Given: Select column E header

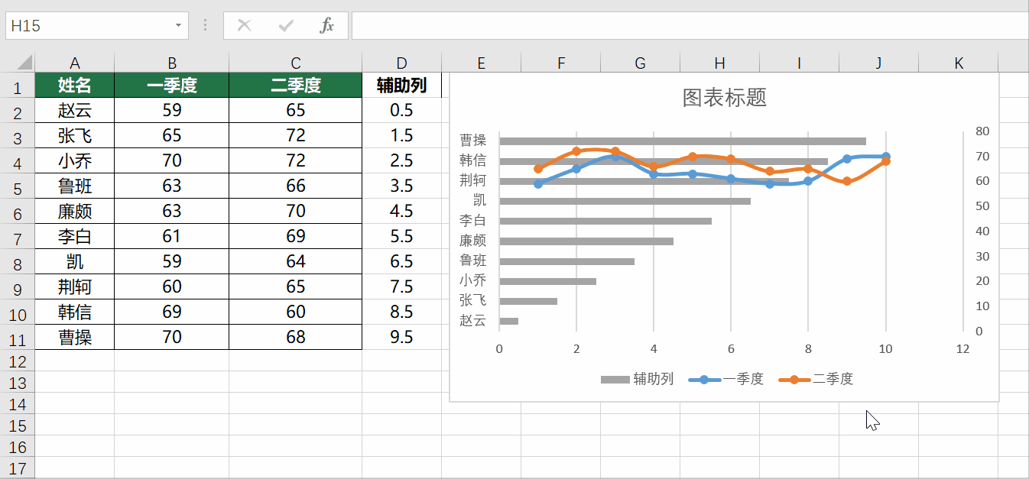Looking at the screenshot, I should (x=481, y=63).
